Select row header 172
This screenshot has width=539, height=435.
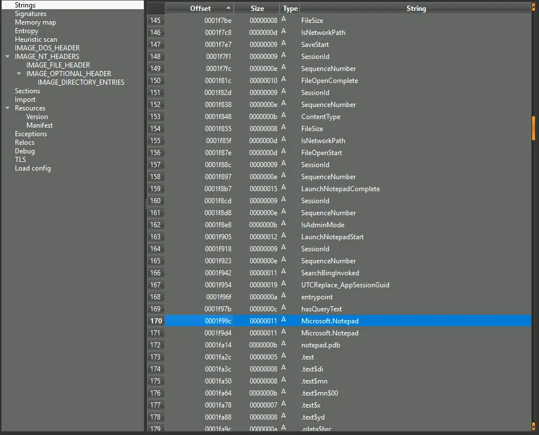tap(156, 345)
